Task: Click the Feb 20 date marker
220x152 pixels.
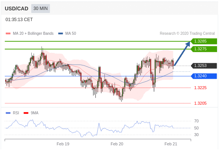Action: (117, 144)
